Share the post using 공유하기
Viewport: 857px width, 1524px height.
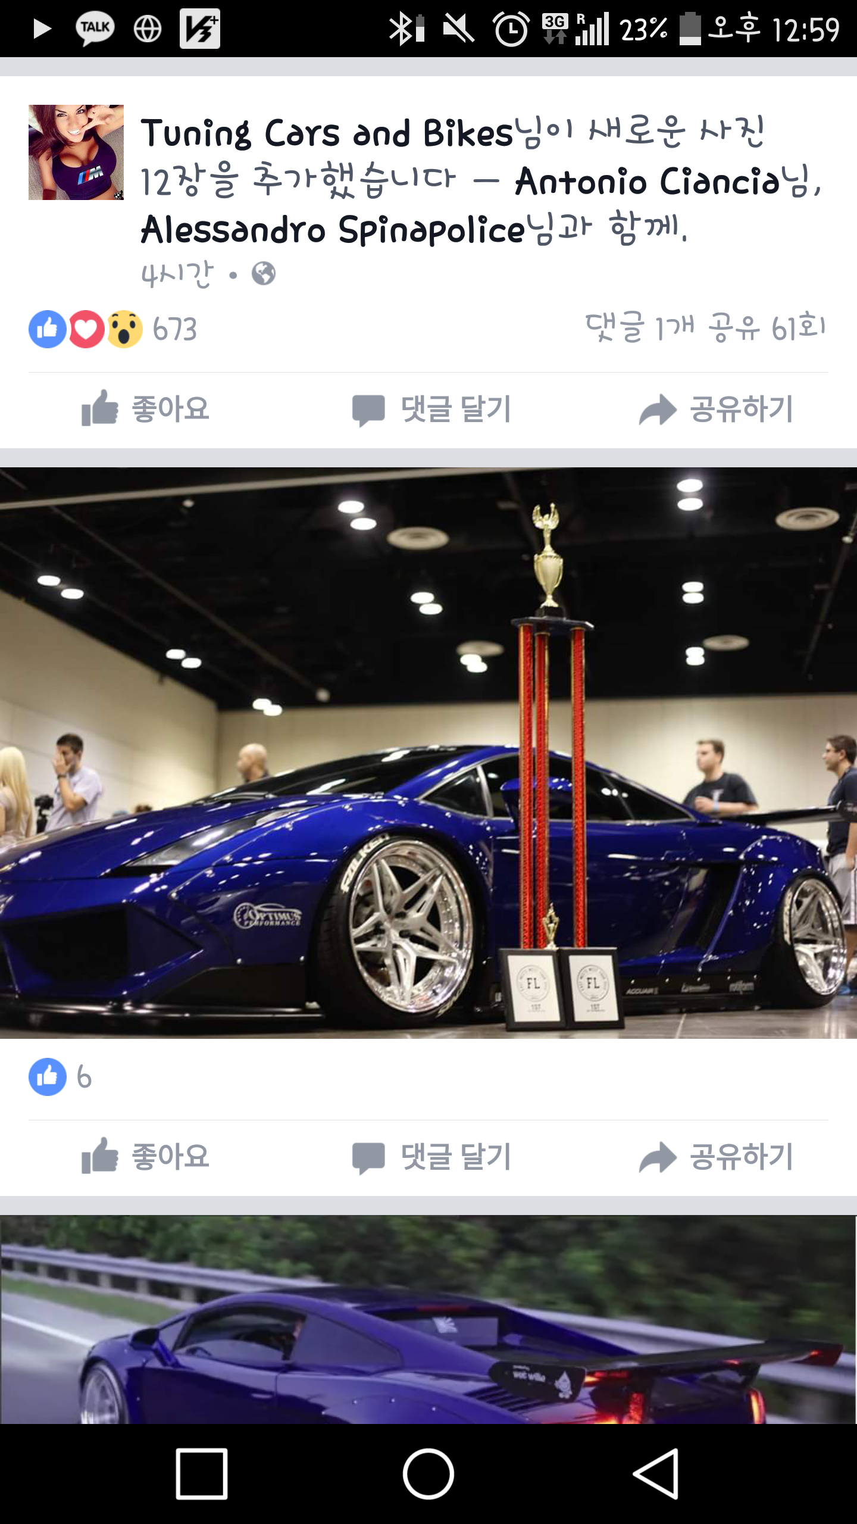[716, 409]
